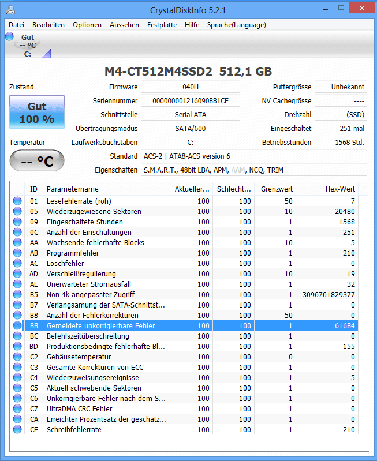
Task: Click status orb for Befehlszeitüberschreitung
Action: pos(17,336)
